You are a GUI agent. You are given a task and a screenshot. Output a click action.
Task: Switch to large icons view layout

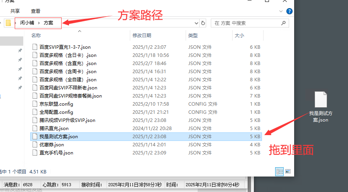coord(288,171)
